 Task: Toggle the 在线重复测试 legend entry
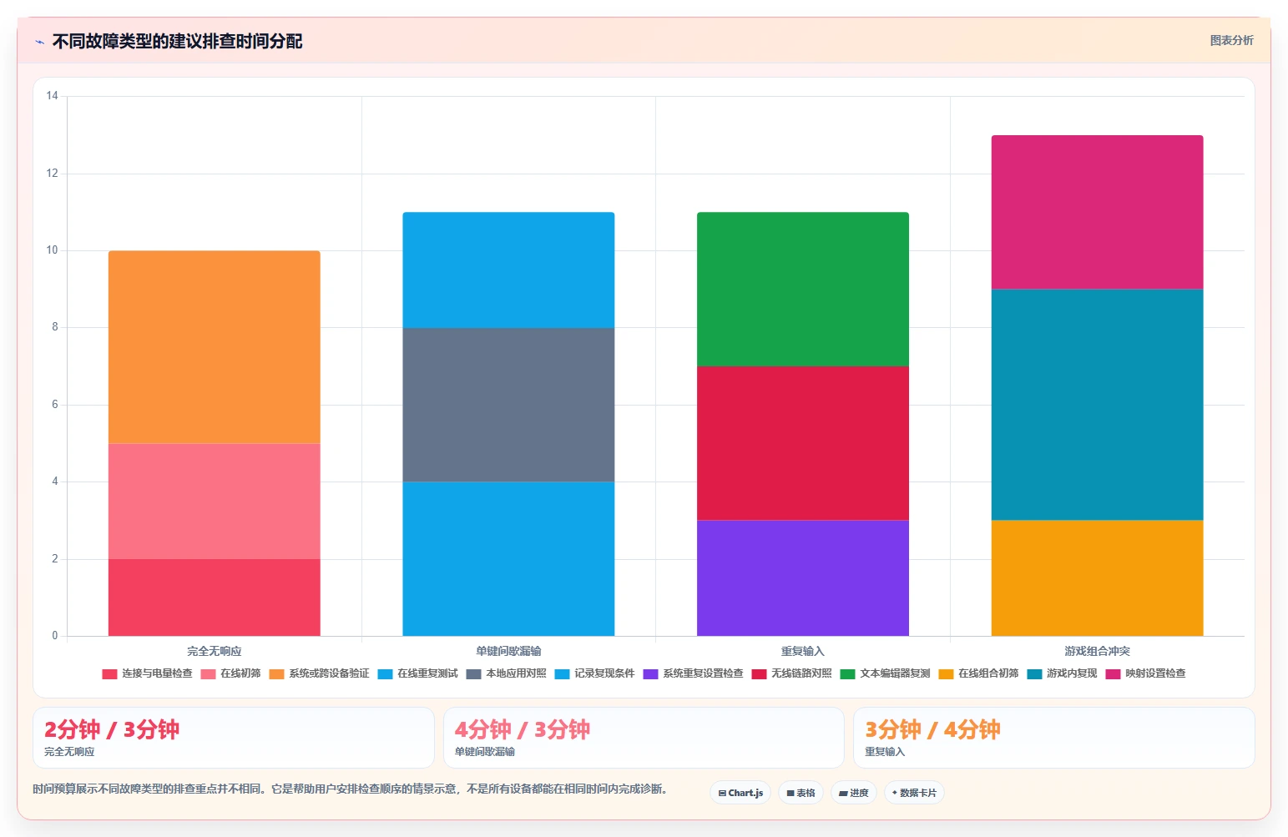417,673
